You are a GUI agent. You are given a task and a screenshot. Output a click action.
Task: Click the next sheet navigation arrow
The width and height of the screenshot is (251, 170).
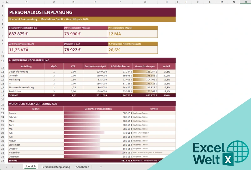(x=13, y=167)
